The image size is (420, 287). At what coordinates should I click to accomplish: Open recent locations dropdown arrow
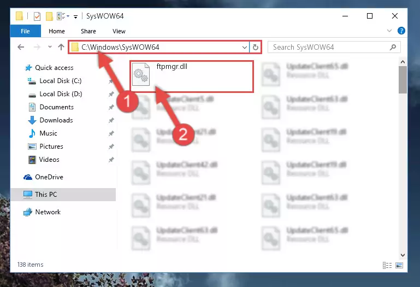[x=50, y=46]
